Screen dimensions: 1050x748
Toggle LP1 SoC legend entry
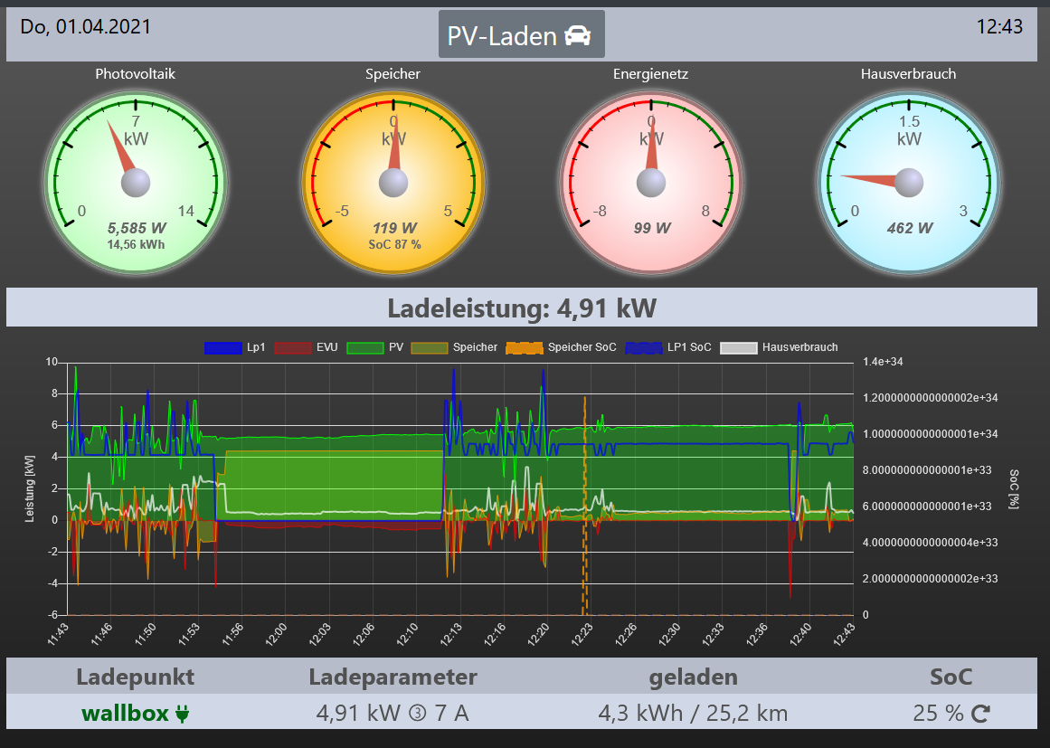pos(667,347)
